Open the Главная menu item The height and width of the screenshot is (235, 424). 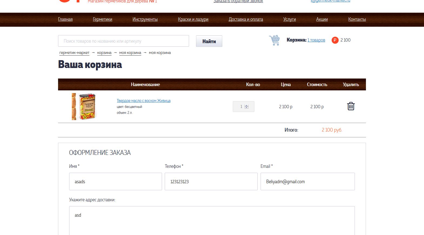[x=65, y=19]
